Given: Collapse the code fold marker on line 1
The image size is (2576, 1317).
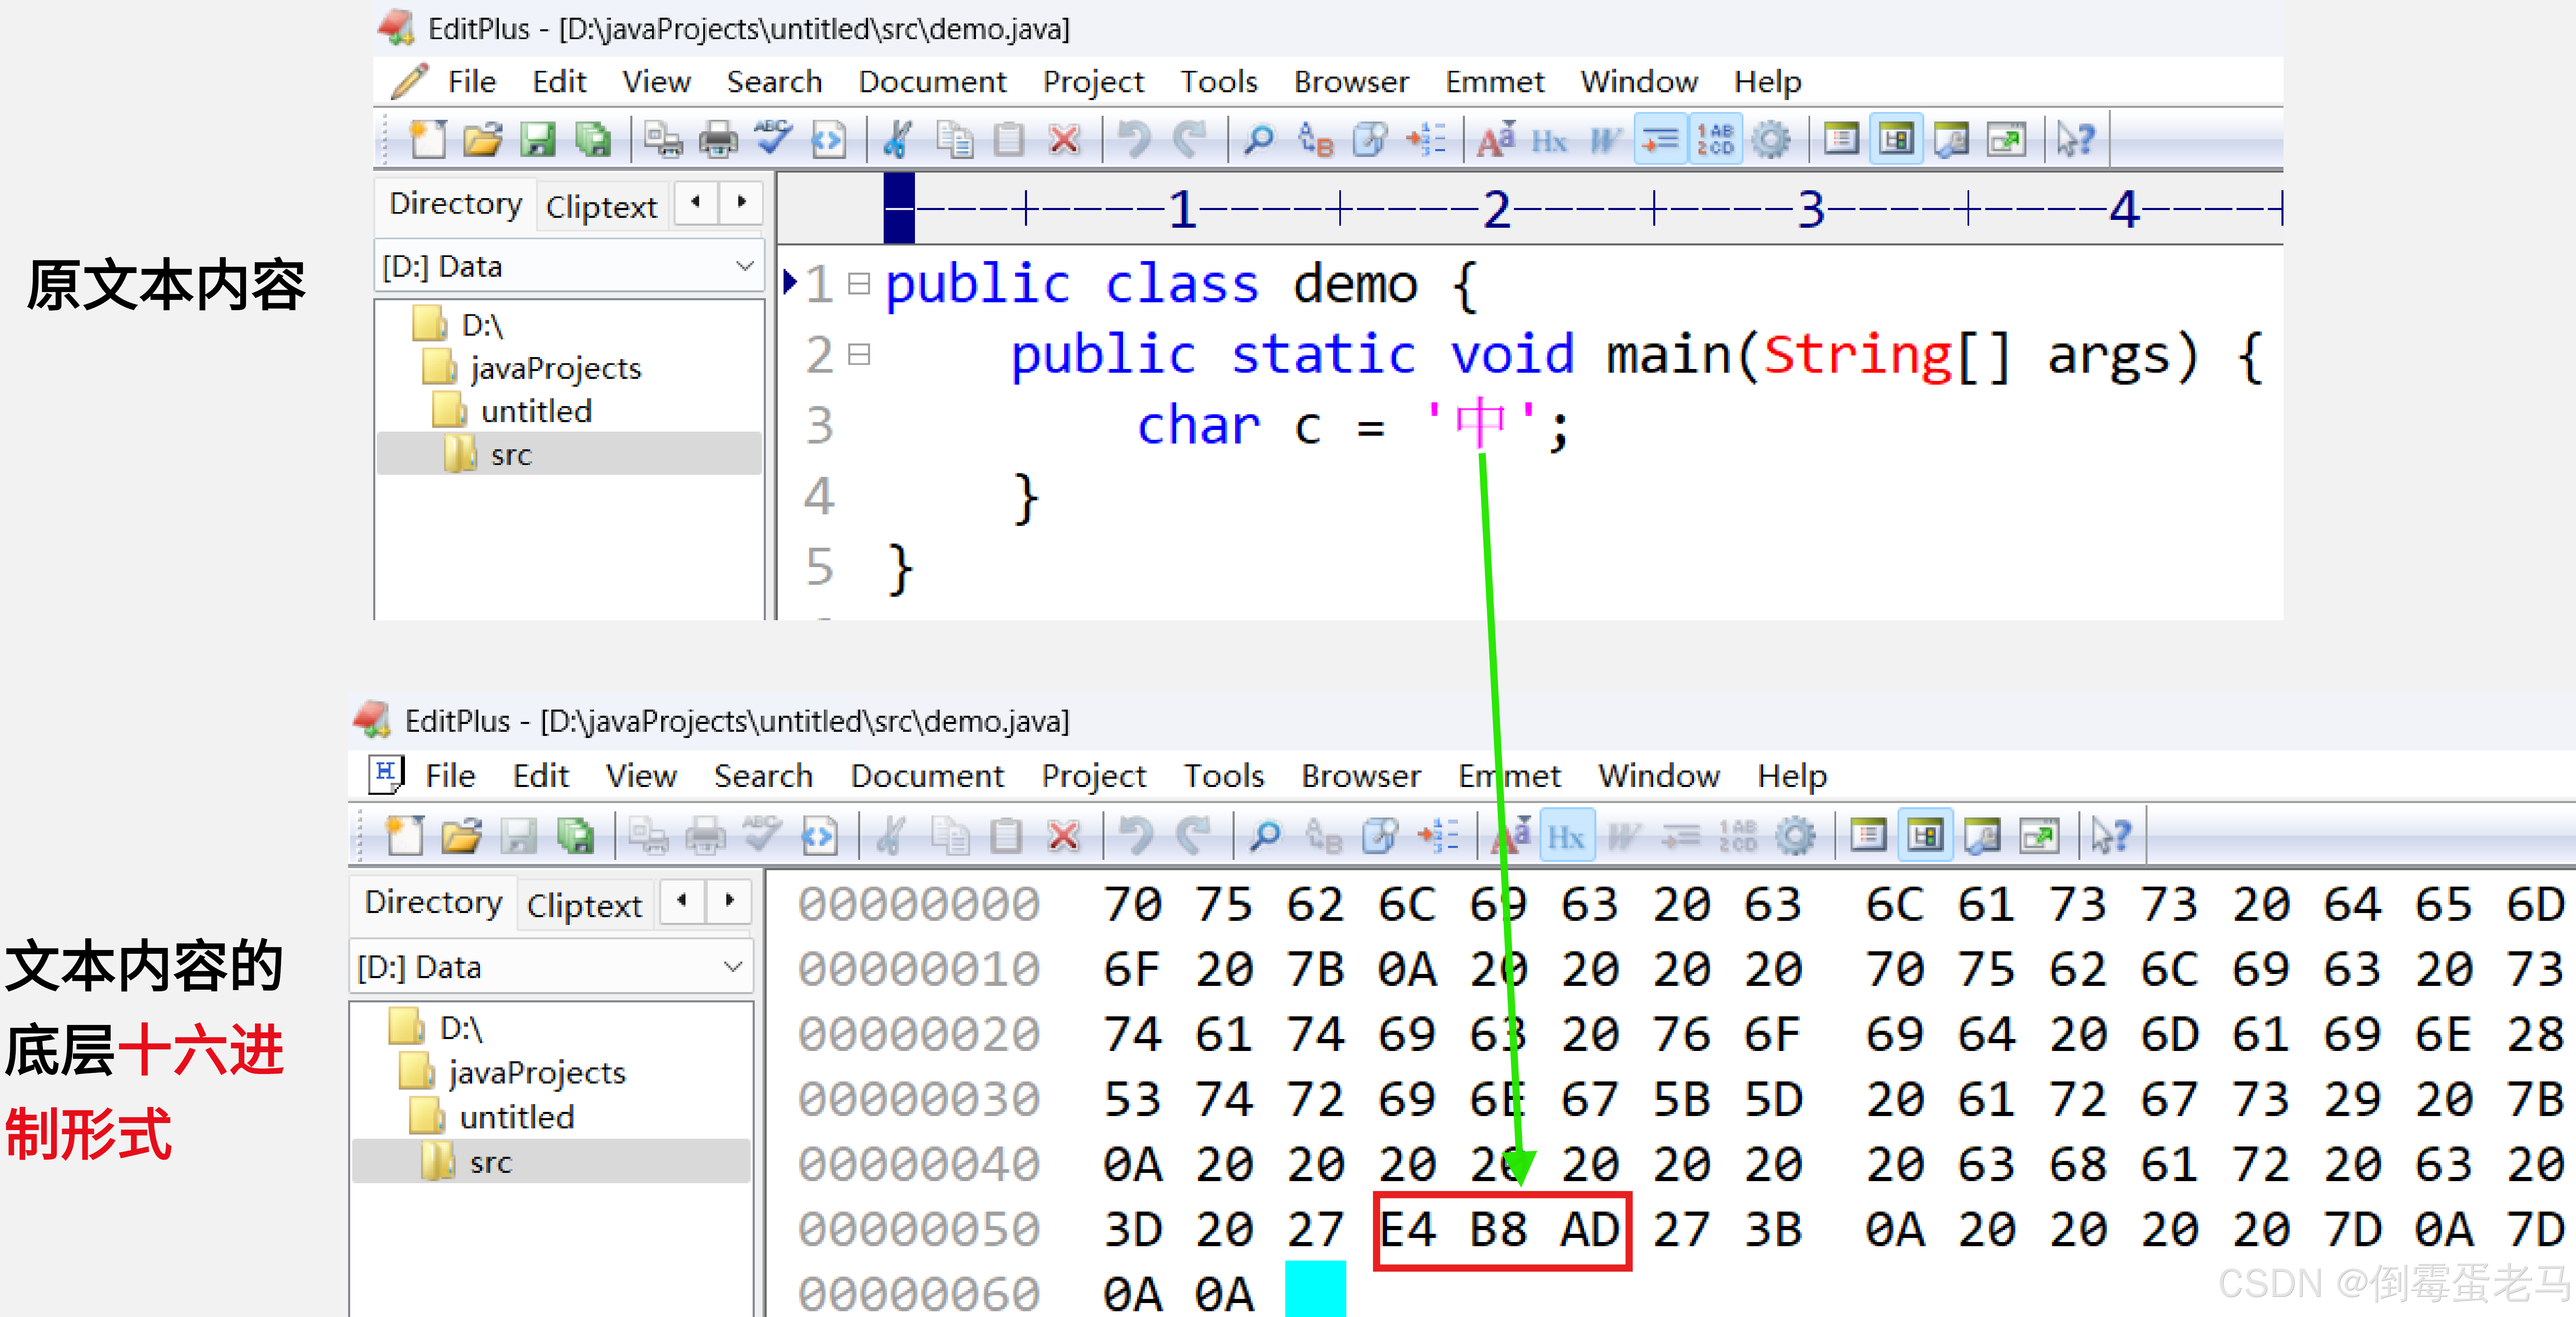Looking at the screenshot, I should [858, 283].
